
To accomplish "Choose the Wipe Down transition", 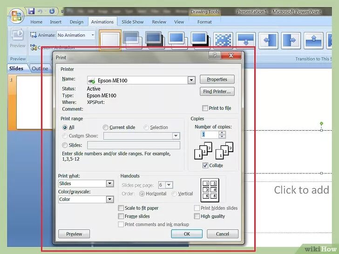I will pos(245,40).
